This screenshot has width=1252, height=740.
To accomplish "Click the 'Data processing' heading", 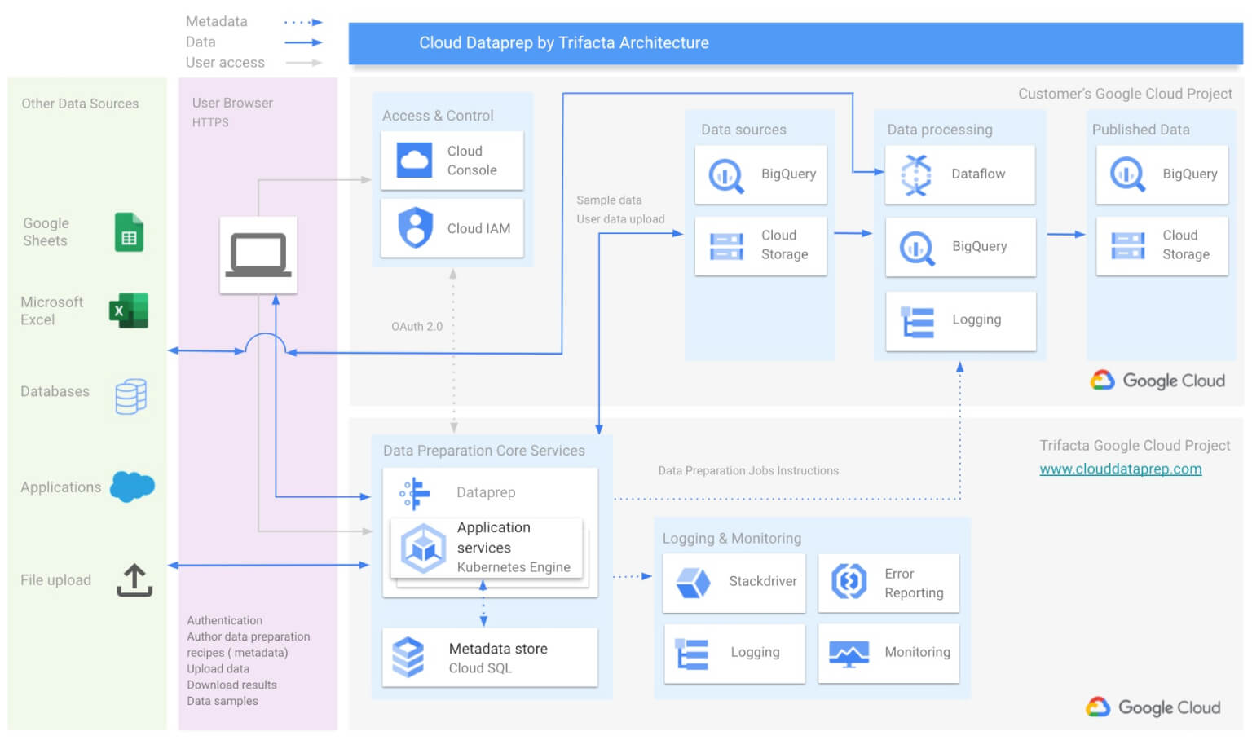I will tap(940, 130).
